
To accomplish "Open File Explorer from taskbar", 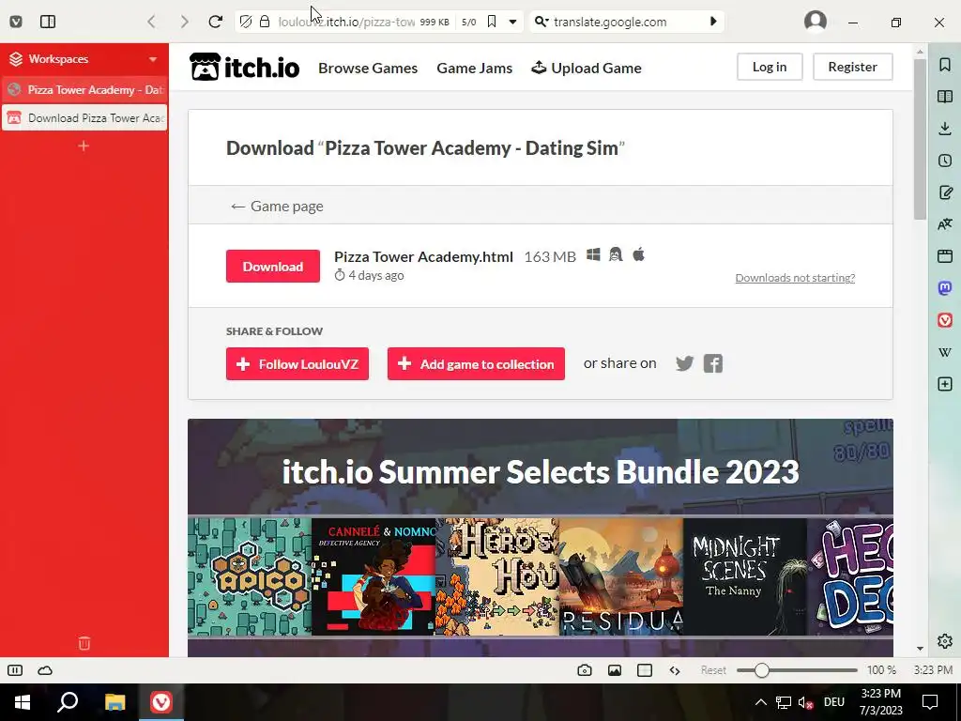I will pos(114,702).
